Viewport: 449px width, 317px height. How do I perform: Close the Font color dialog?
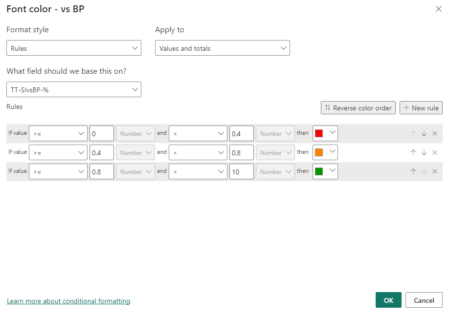438,9
